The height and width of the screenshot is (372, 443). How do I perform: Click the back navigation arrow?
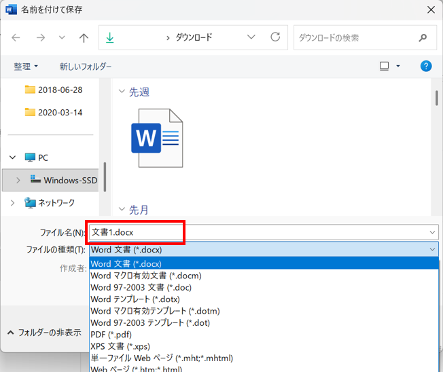pos(16,38)
